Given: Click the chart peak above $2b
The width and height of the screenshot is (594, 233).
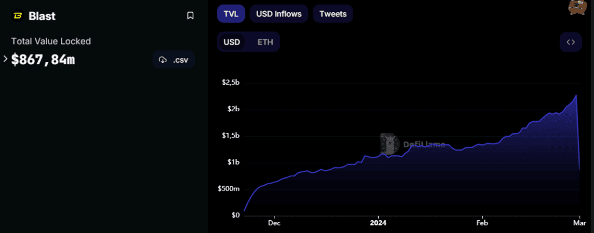Looking at the screenshot, I should pos(576,96).
